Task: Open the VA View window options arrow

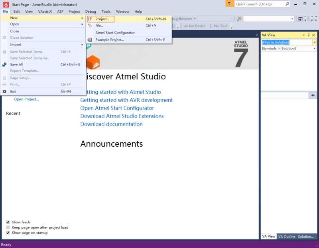Action: pyautogui.click(x=303, y=35)
